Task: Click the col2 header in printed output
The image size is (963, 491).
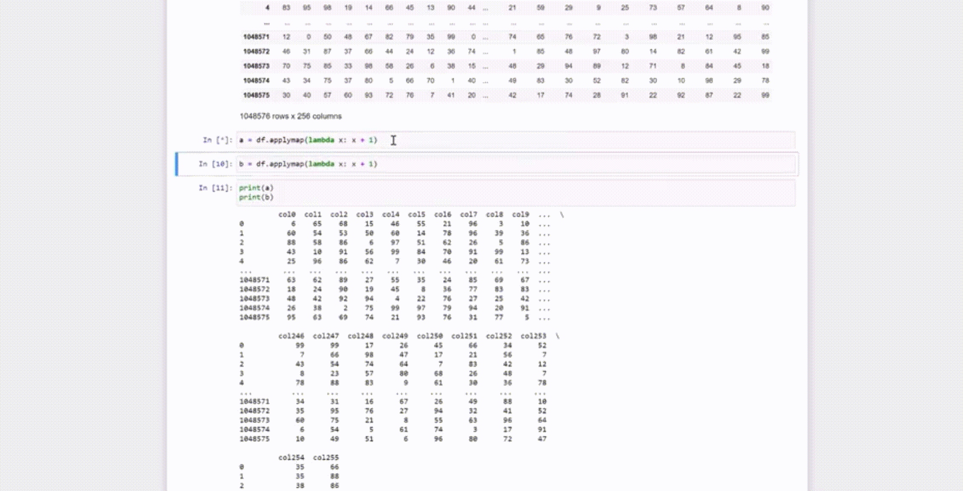Action: coord(339,214)
